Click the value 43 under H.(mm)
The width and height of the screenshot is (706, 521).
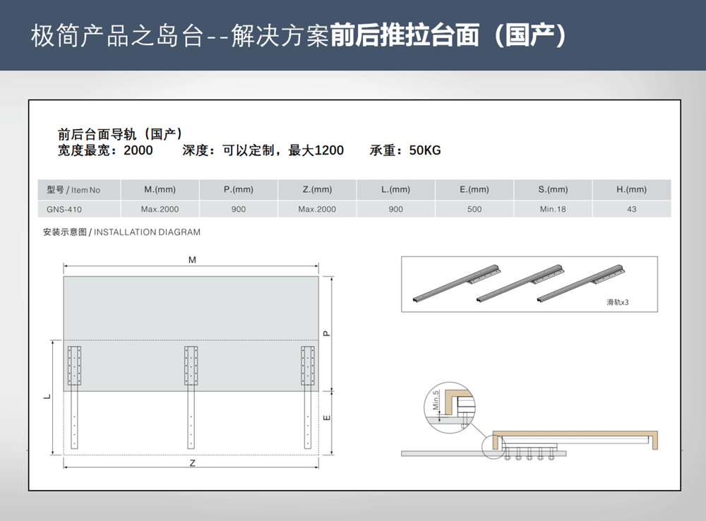tap(631, 209)
